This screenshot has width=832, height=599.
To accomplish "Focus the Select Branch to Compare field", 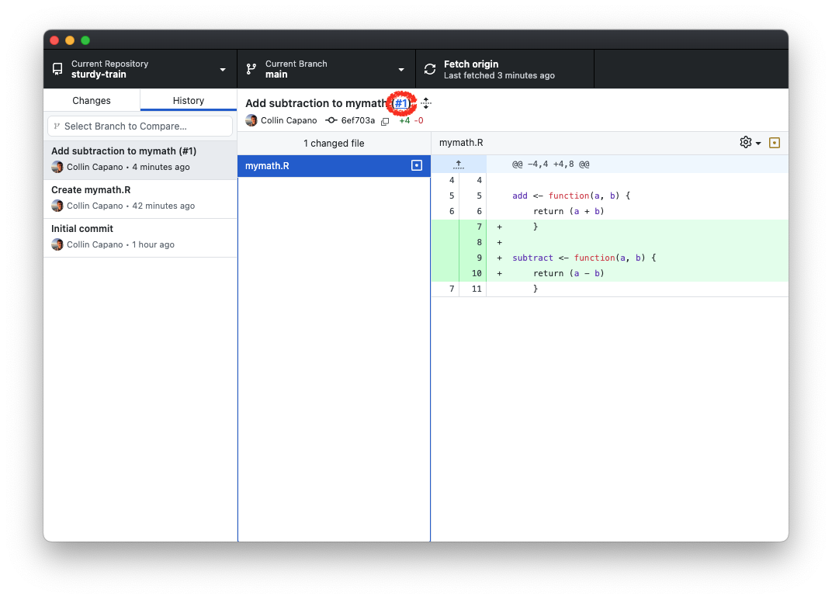I will 140,126.
